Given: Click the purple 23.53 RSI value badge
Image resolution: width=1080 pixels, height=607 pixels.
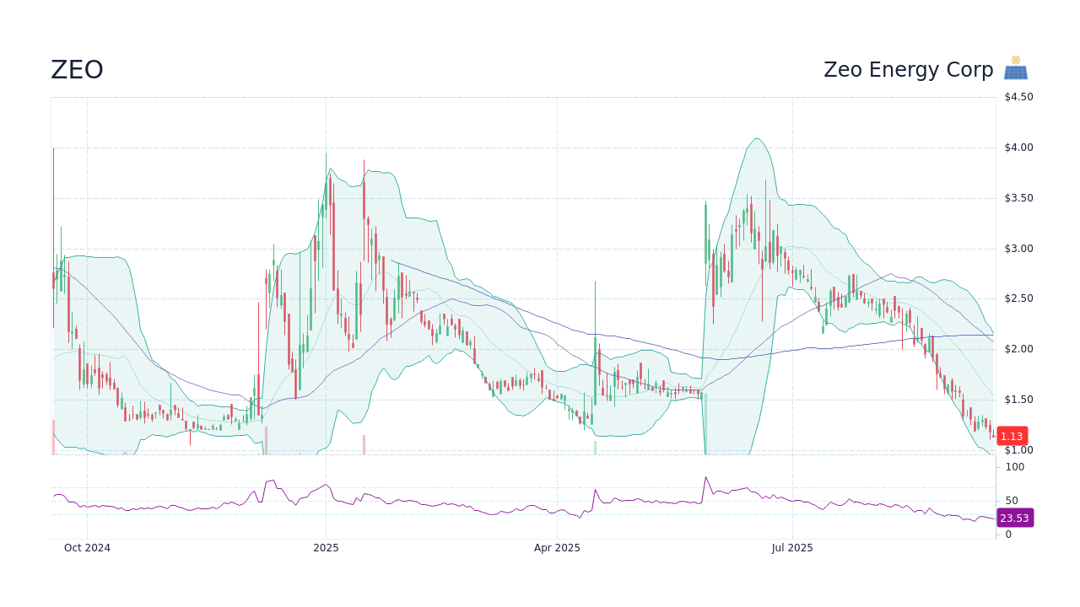Looking at the screenshot, I should point(1013,518).
